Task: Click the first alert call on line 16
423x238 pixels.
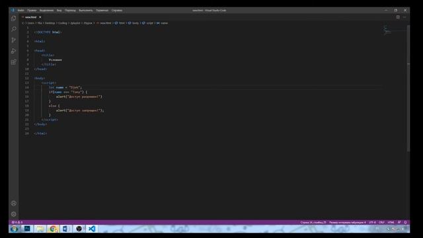Action: pos(79,97)
